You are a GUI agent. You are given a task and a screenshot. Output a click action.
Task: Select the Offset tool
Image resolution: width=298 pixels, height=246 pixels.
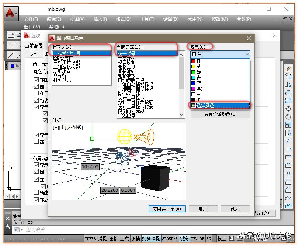[x=288, y=92]
